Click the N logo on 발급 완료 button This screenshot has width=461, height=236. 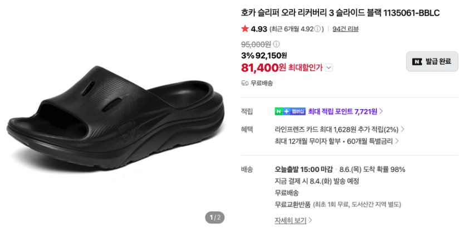[x=417, y=61]
